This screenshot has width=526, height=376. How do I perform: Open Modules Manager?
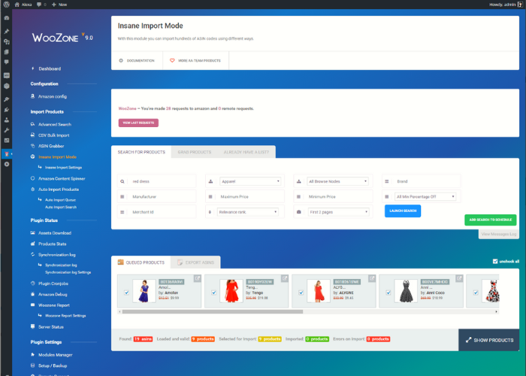pos(55,355)
